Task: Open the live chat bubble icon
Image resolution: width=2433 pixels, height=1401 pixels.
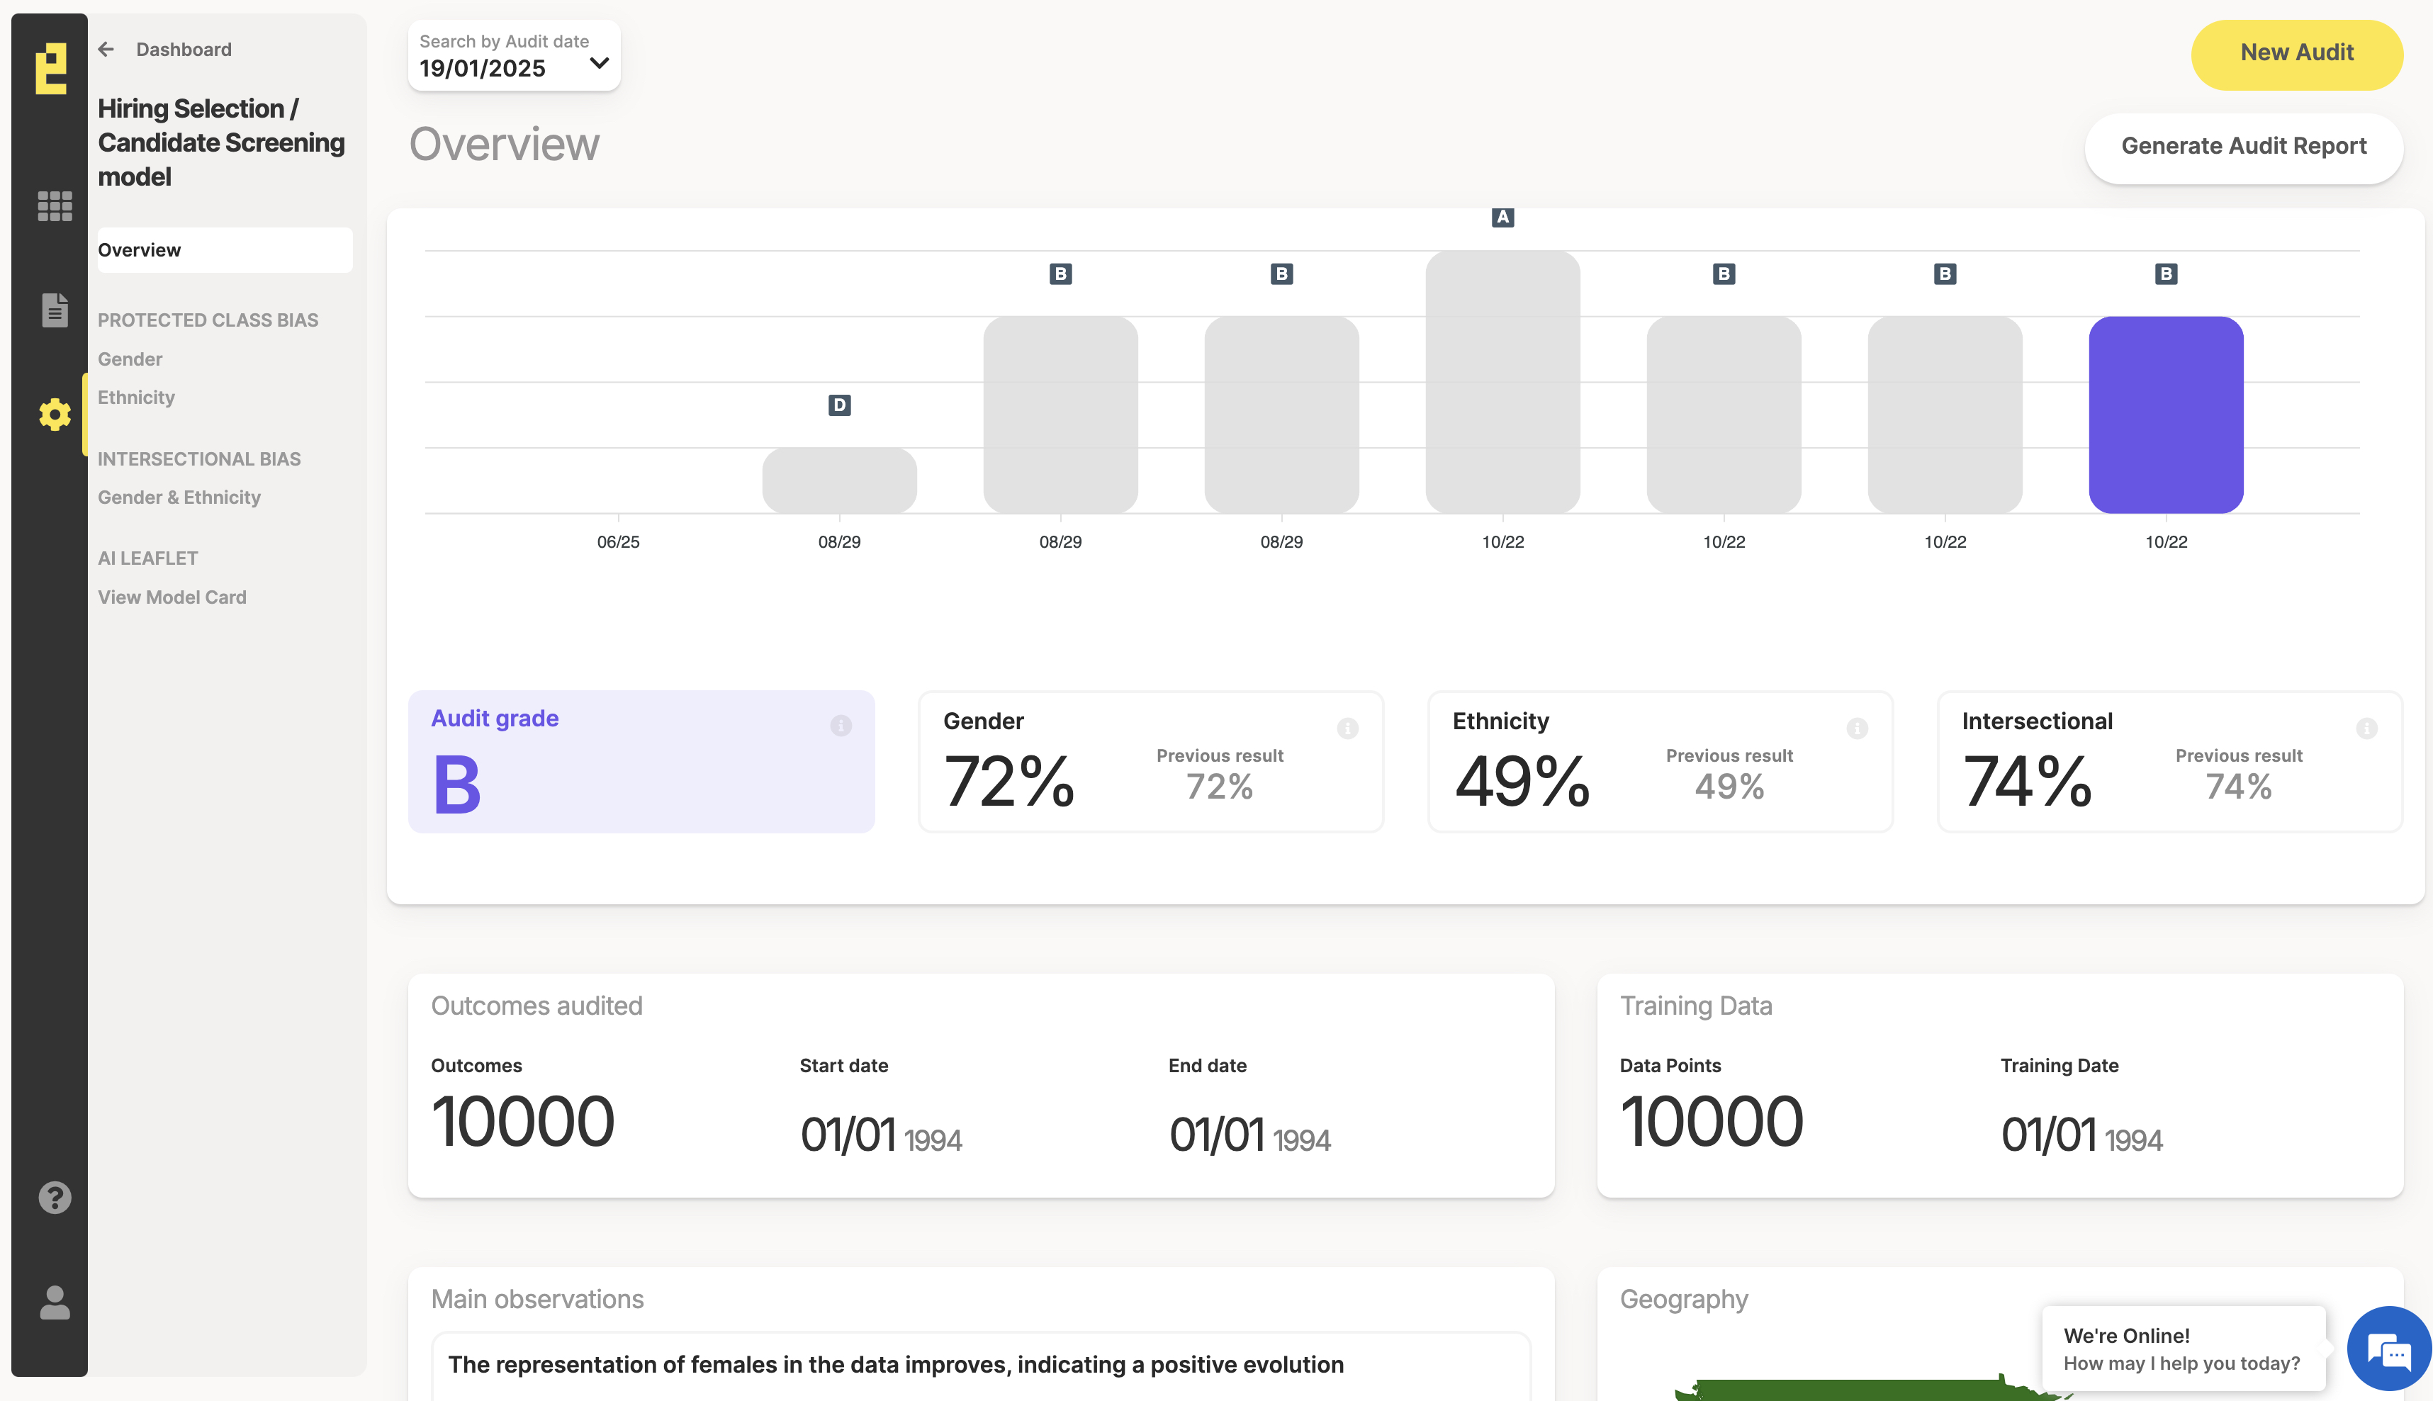Action: [2389, 1351]
